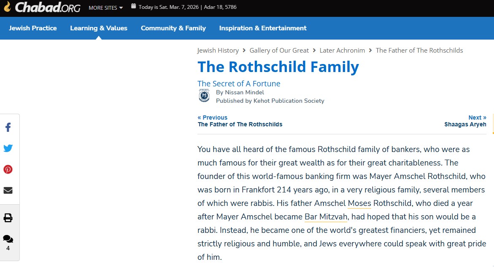Share article on Facebook
This screenshot has height=267, width=494.
8,127
